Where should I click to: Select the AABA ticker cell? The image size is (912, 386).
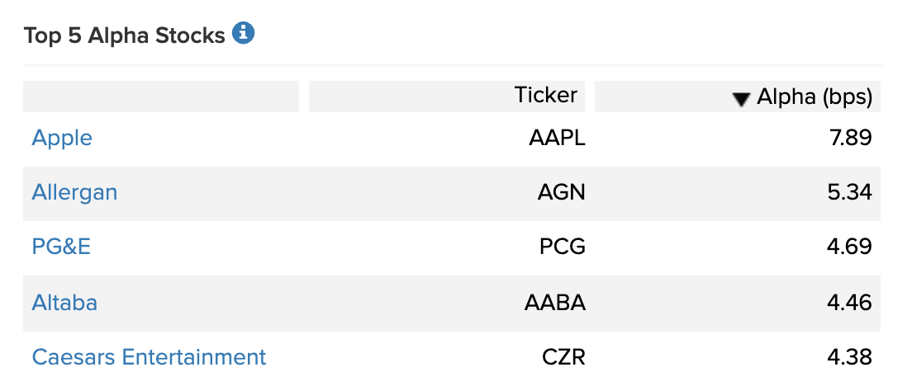tap(555, 303)
